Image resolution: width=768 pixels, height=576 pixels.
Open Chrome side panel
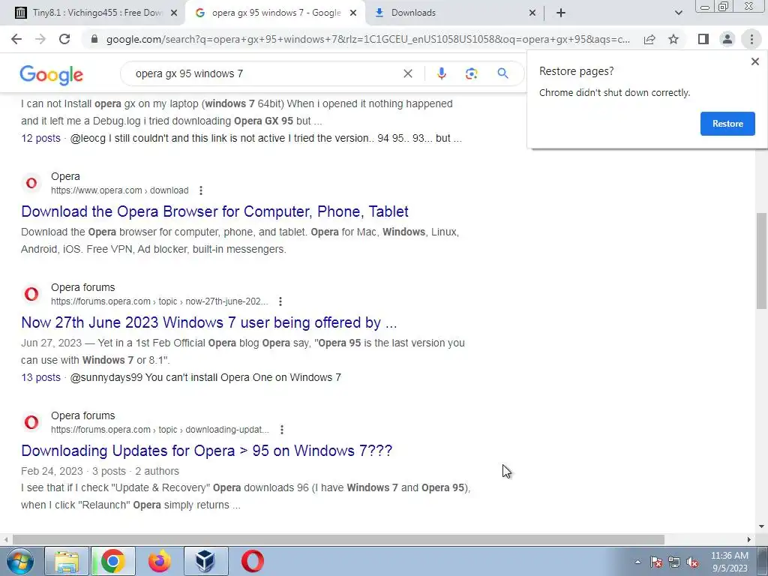tap(703, 39)
